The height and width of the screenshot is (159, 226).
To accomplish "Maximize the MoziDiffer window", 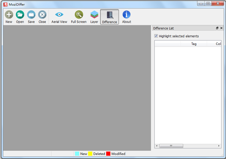I will point(208,3).
